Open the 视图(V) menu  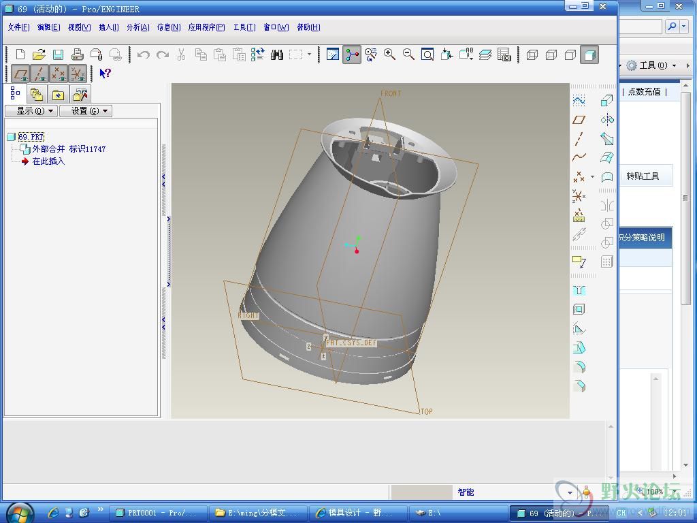(80, 27)
